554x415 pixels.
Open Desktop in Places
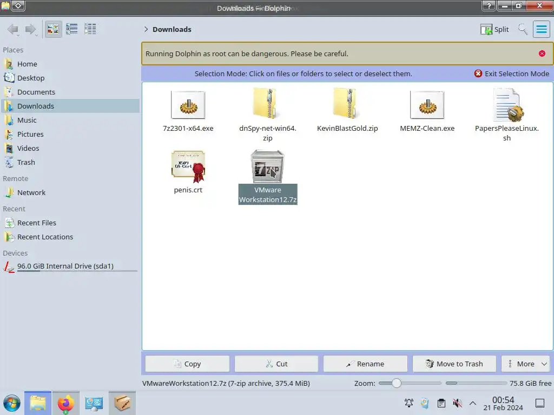[x=71, y=78]
